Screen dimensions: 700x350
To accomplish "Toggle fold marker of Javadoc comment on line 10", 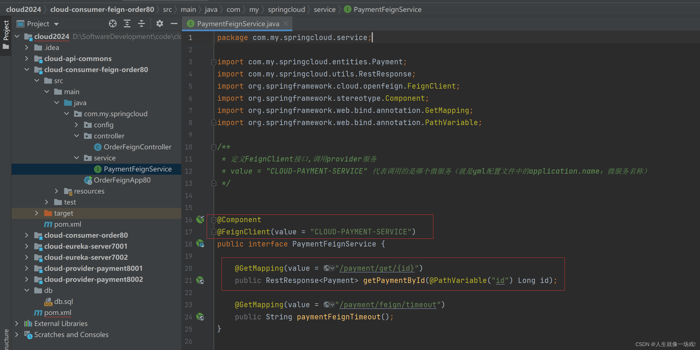I will (x=214, y=147).
